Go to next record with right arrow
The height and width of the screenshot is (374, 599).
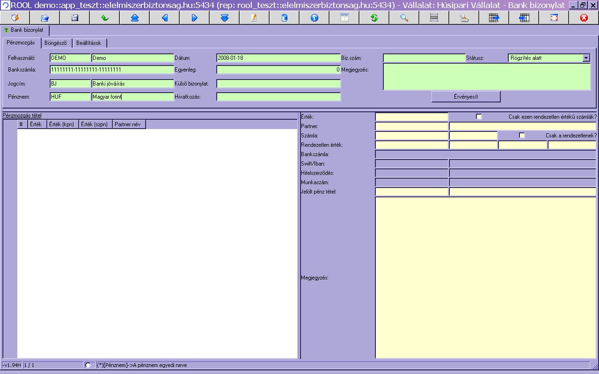click(194, 18)
